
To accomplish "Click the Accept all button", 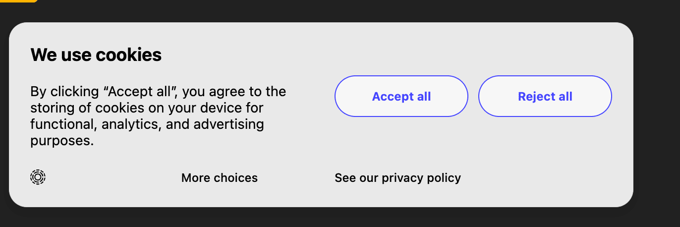I will tap(401, 96).
